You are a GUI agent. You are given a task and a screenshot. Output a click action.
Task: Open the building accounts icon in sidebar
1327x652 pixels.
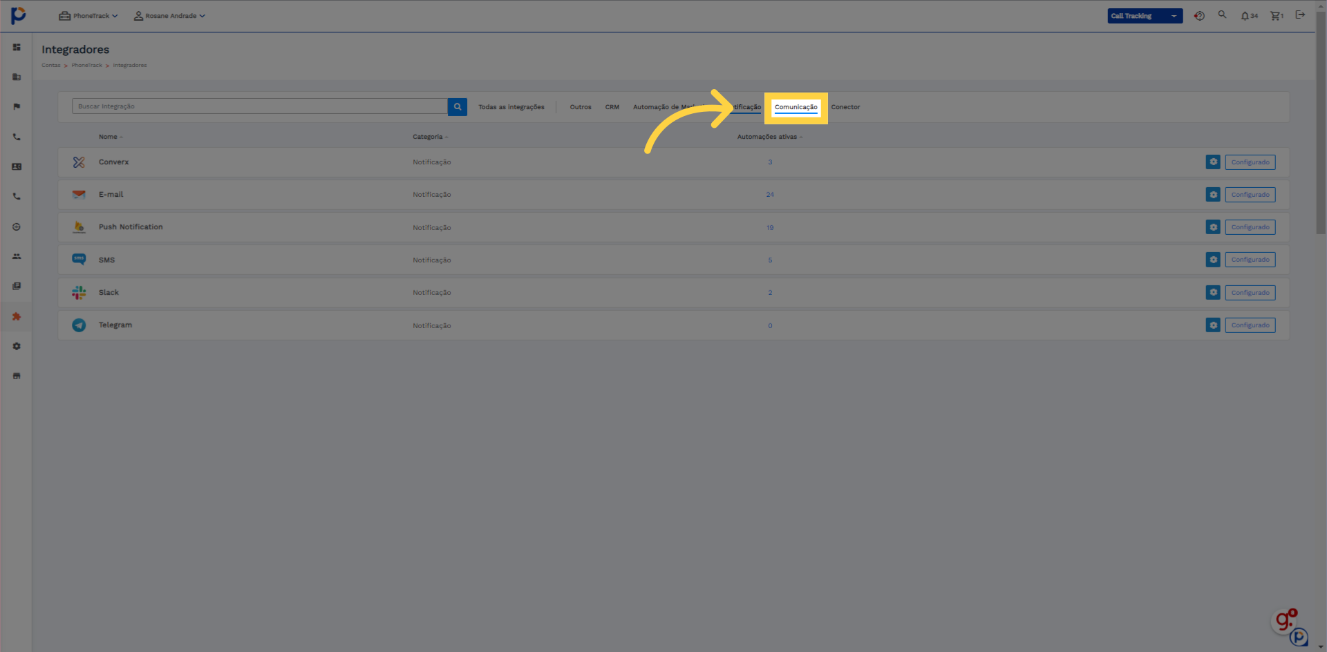click(x=17, y=77)
